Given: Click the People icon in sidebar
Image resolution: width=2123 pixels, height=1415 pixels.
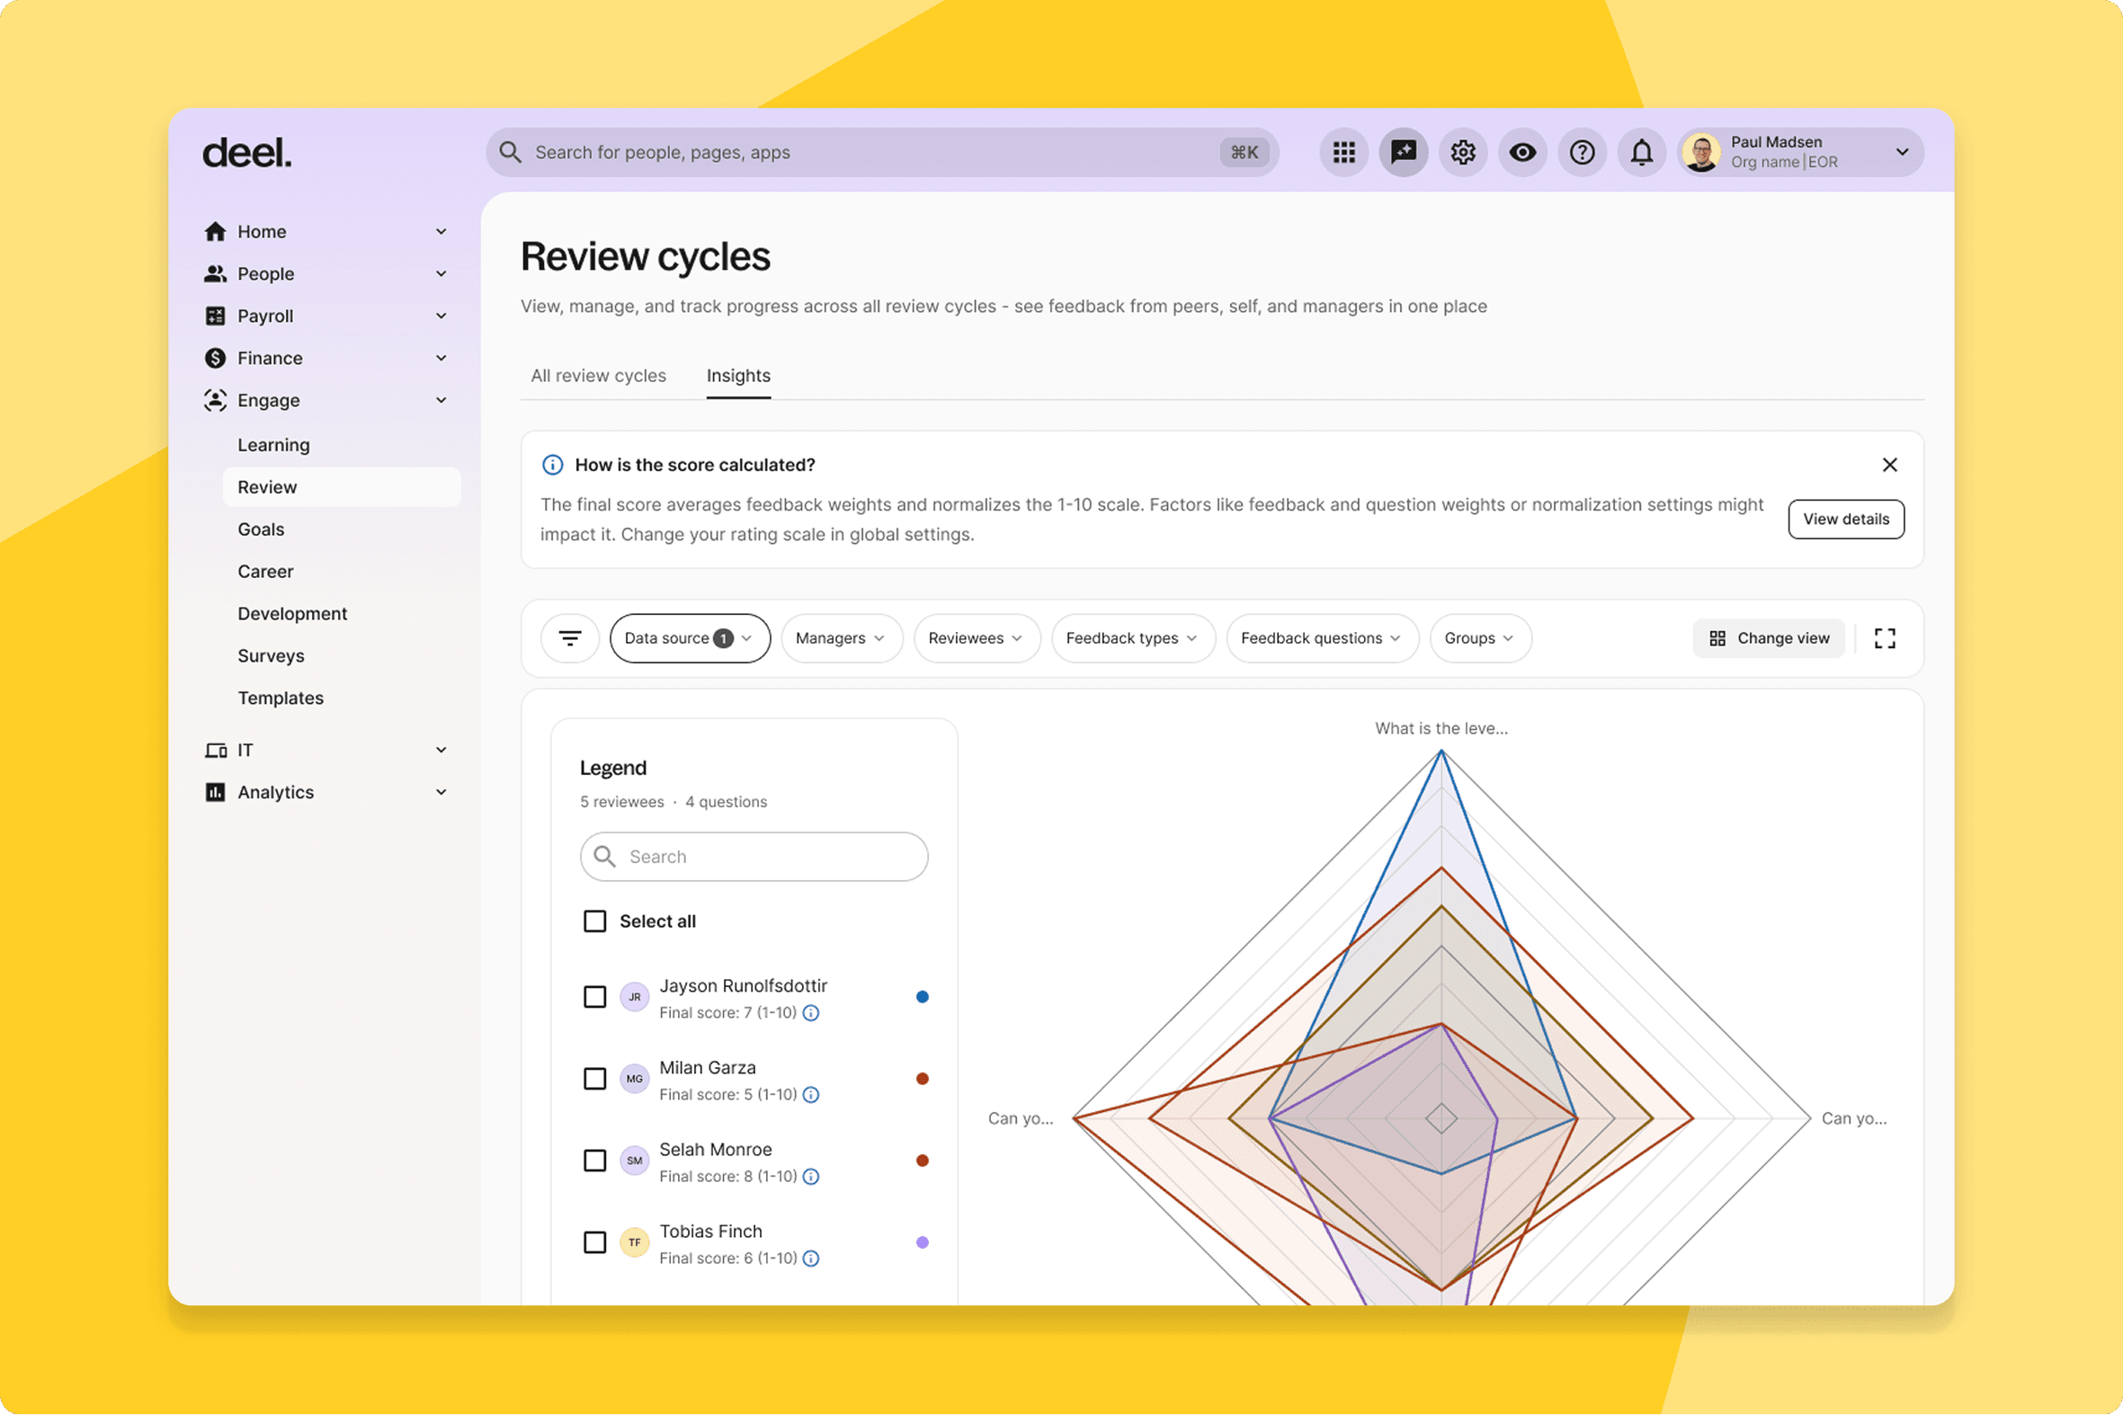Looking at the screenshot, I should click(215, 274).
